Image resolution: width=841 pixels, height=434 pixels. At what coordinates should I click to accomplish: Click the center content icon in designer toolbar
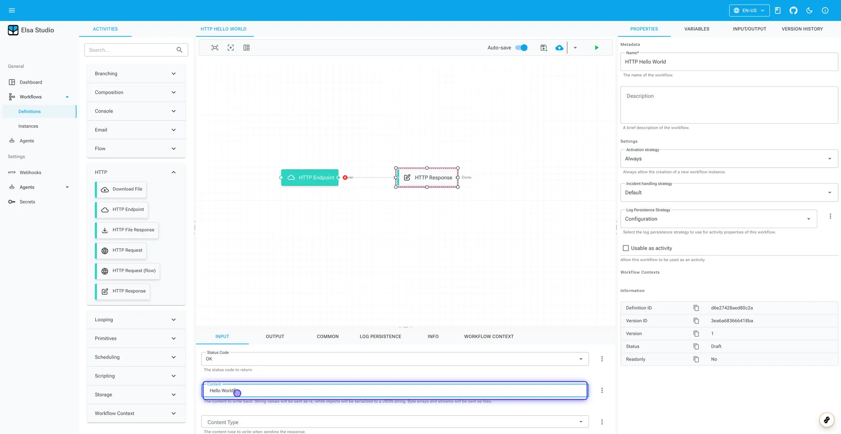[x=230, y=48]
